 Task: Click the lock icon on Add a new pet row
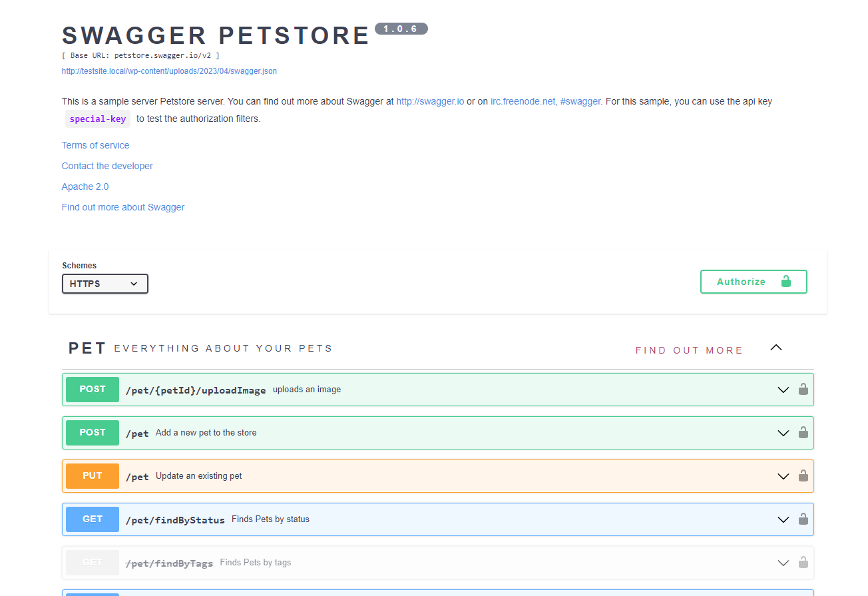pyautogui.click(x=803, y=433)
